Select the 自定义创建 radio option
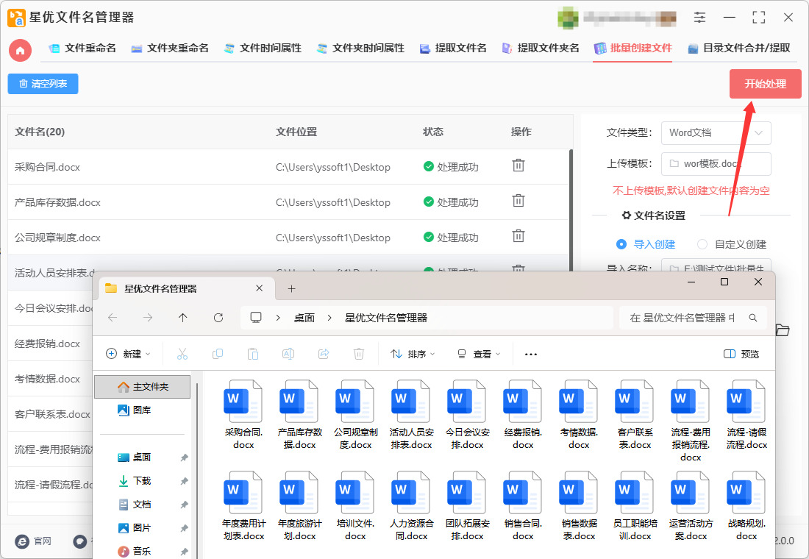 pyautogui.click(x=702, y=244)
